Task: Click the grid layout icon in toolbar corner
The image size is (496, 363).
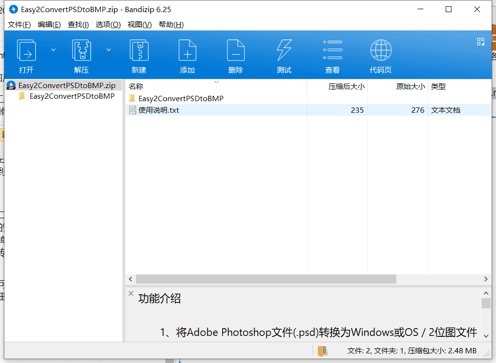Action: pos(481,42)
